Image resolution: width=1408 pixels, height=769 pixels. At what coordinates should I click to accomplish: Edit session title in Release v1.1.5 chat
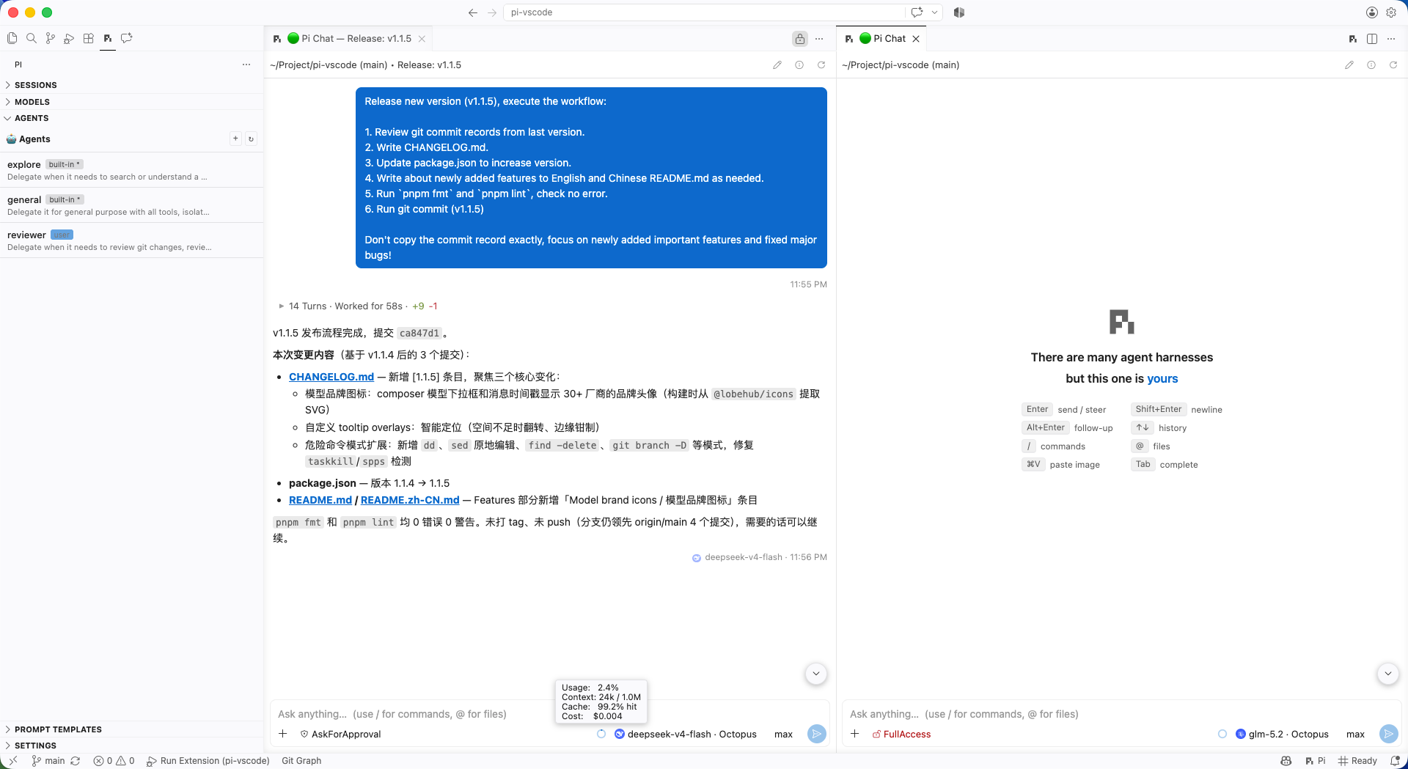click(x=777, y=65)
